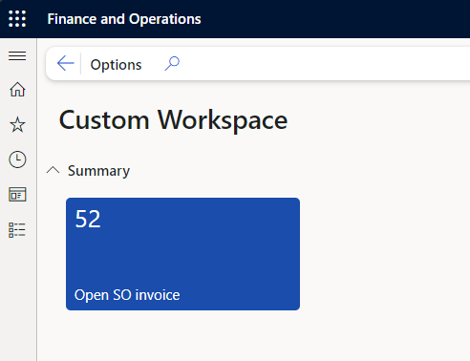The image size is (470, 361).
Task: Open the Options menu
Action: [x=116, y=65]
